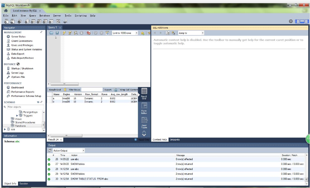Toggle the right sidebar panel visibility

(307, 21)
